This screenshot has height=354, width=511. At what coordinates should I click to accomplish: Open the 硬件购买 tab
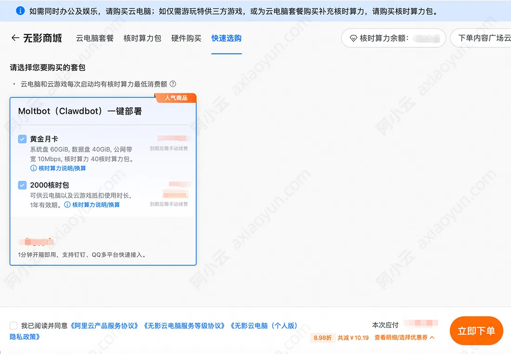point(186,39)
